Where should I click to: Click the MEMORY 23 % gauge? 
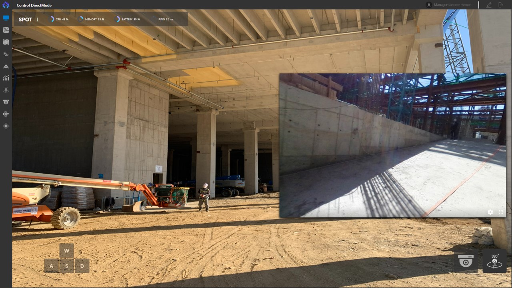[x=91, y=19]
